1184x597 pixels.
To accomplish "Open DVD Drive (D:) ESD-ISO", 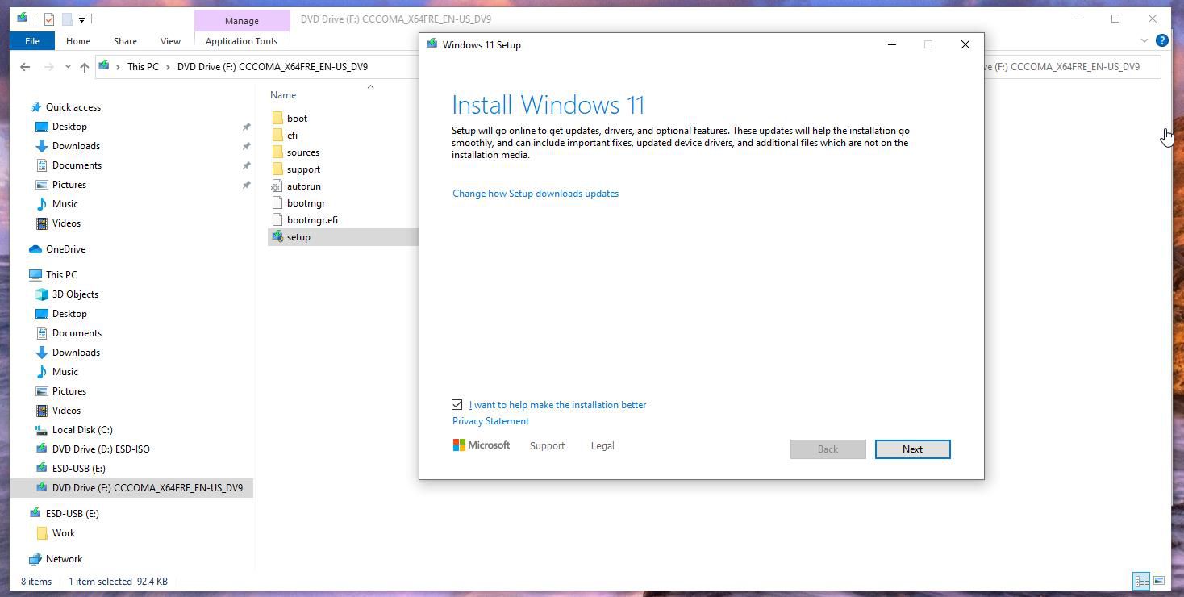I will [101, 449].
